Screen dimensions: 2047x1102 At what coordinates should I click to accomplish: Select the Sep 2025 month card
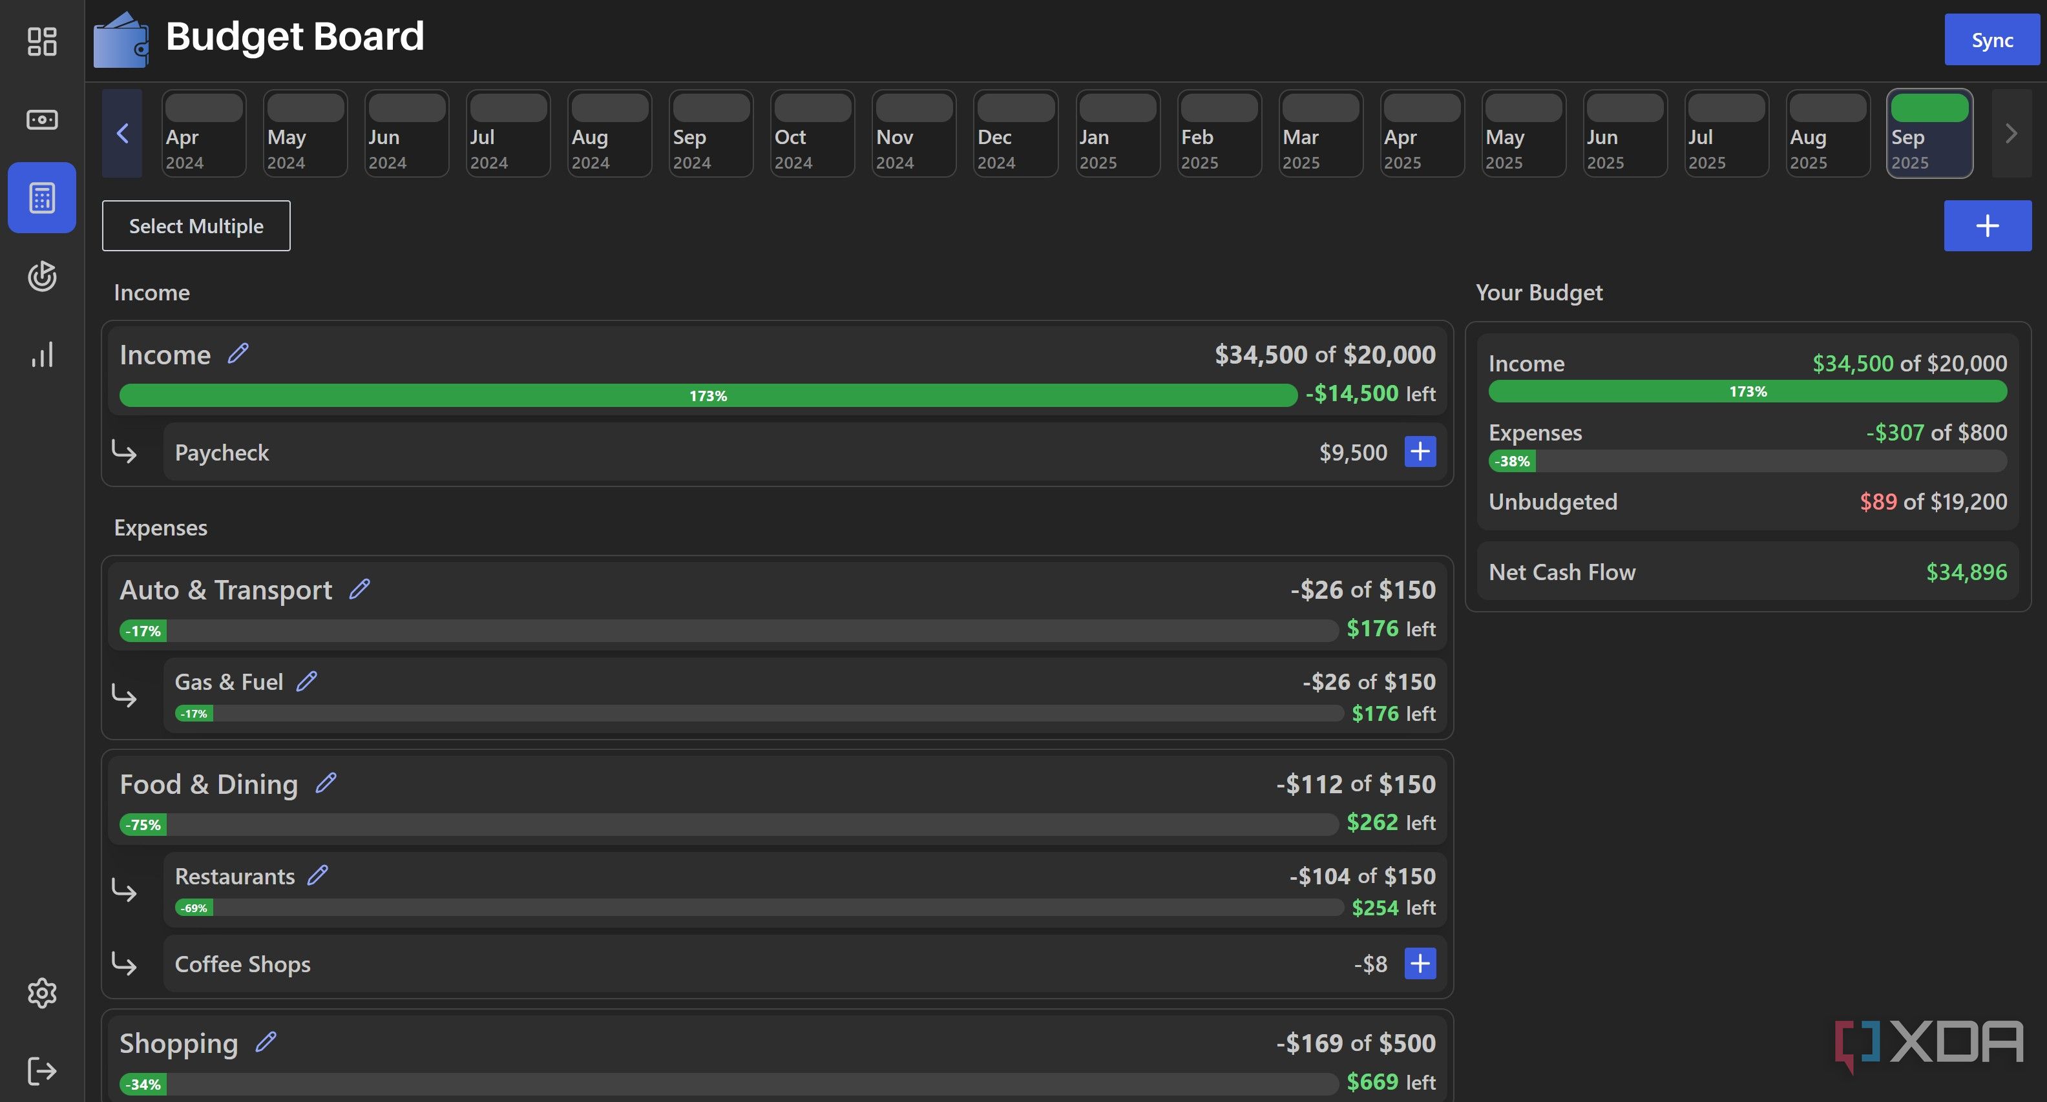click(x=1929, y=132)
